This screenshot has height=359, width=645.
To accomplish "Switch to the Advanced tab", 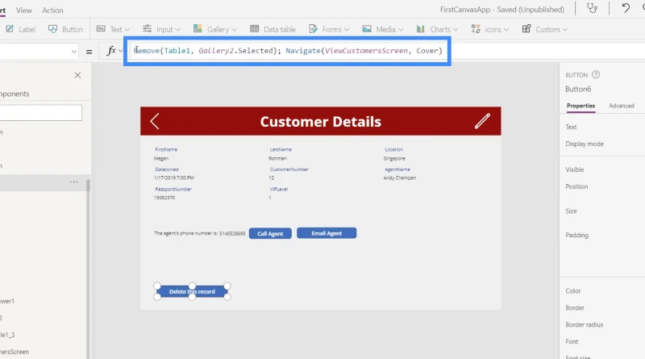I will tap(621, 106).
